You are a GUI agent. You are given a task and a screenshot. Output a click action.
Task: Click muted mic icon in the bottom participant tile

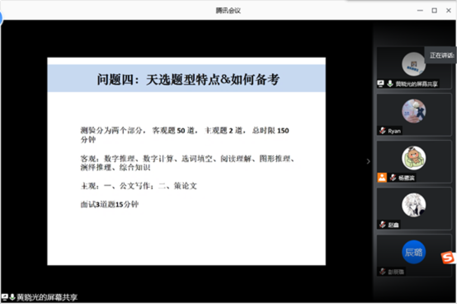click(x=382, y=271)
